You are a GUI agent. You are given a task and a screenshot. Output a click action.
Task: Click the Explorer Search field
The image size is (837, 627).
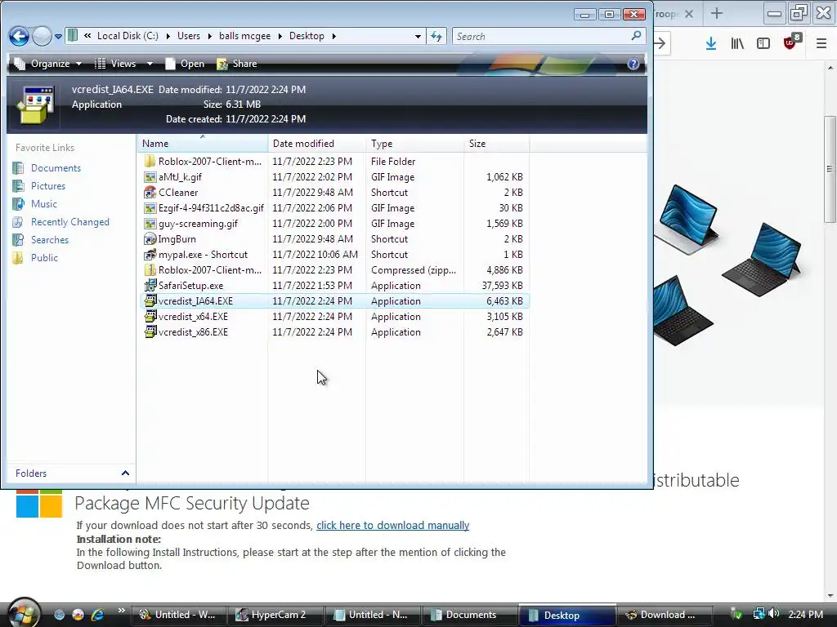pos(540,36)
